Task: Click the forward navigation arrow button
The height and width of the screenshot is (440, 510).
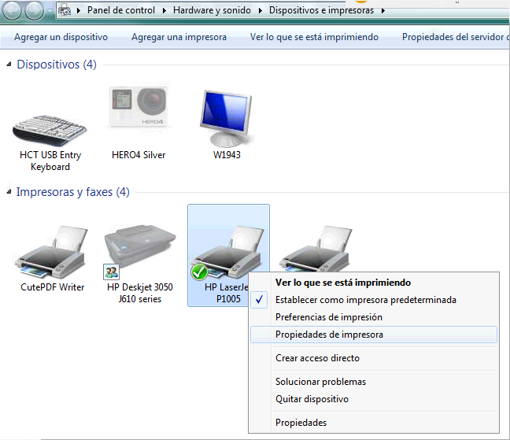Action: (36, 11)
